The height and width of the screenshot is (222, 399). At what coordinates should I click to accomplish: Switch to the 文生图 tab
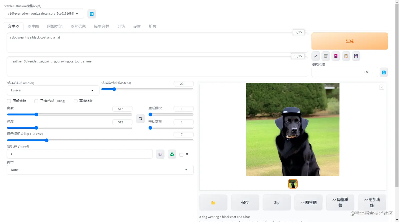tap(13, 26)
